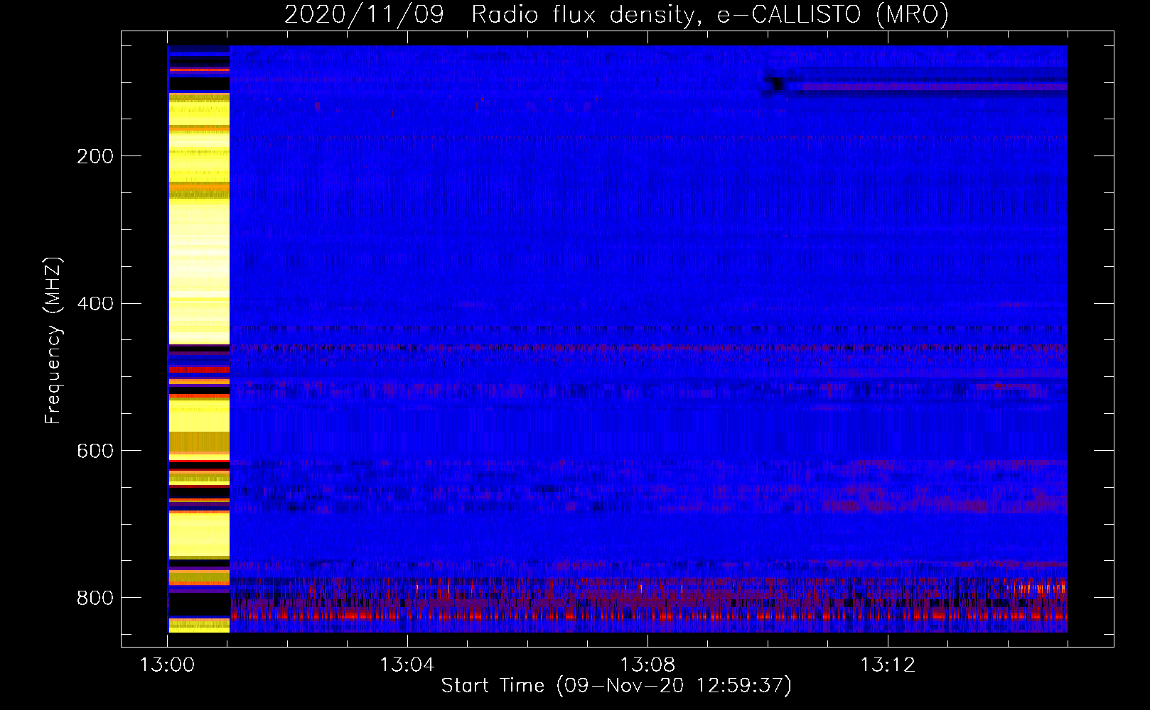1150x710 pixels.
Task: Click the '13:00' time tick label
Action: 167,665
